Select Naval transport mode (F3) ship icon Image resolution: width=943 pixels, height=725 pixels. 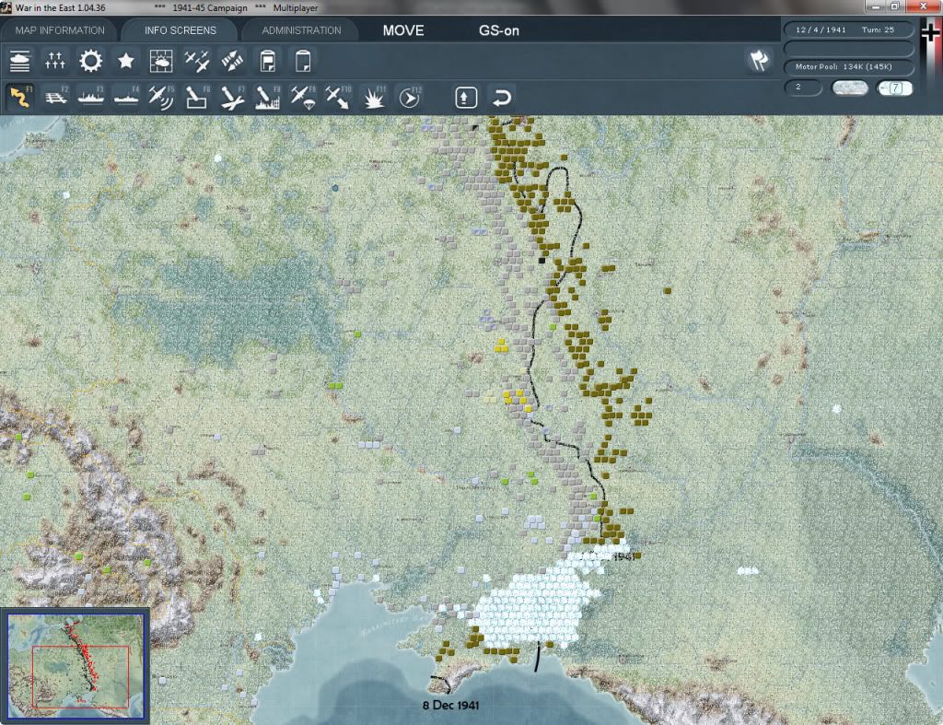(91, 97)
